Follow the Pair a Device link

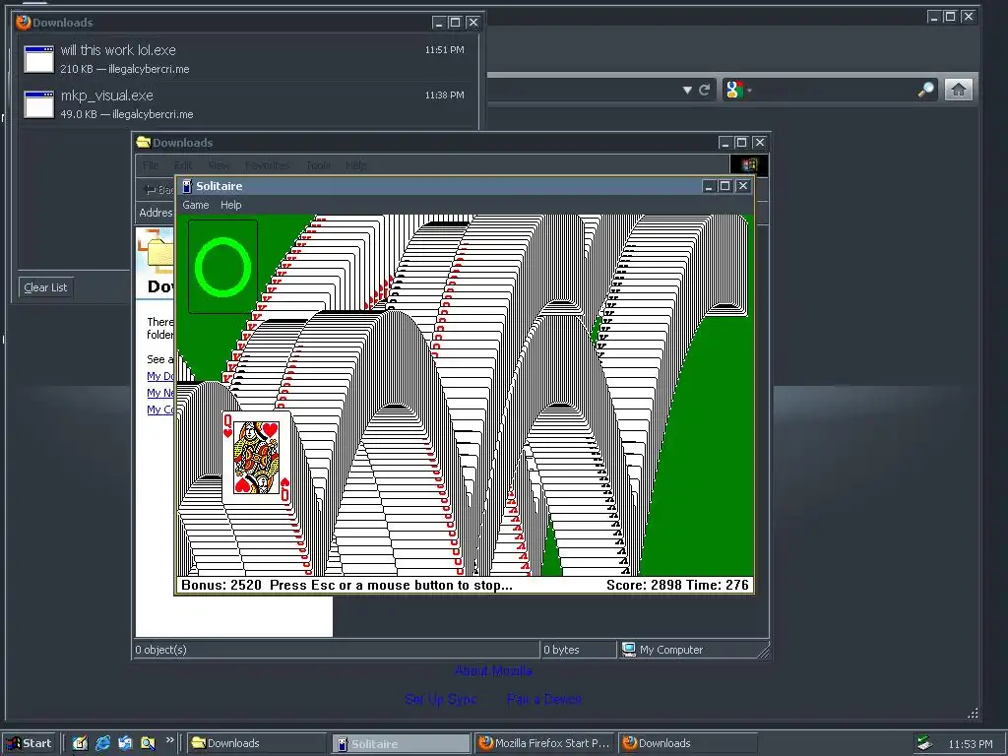click(543, 699)
